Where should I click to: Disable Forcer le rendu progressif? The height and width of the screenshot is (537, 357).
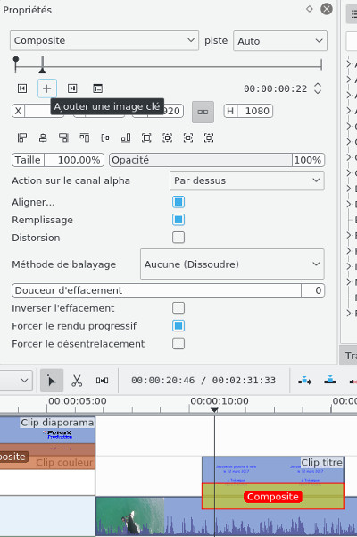pyautogui.click(x=178, y=326)
